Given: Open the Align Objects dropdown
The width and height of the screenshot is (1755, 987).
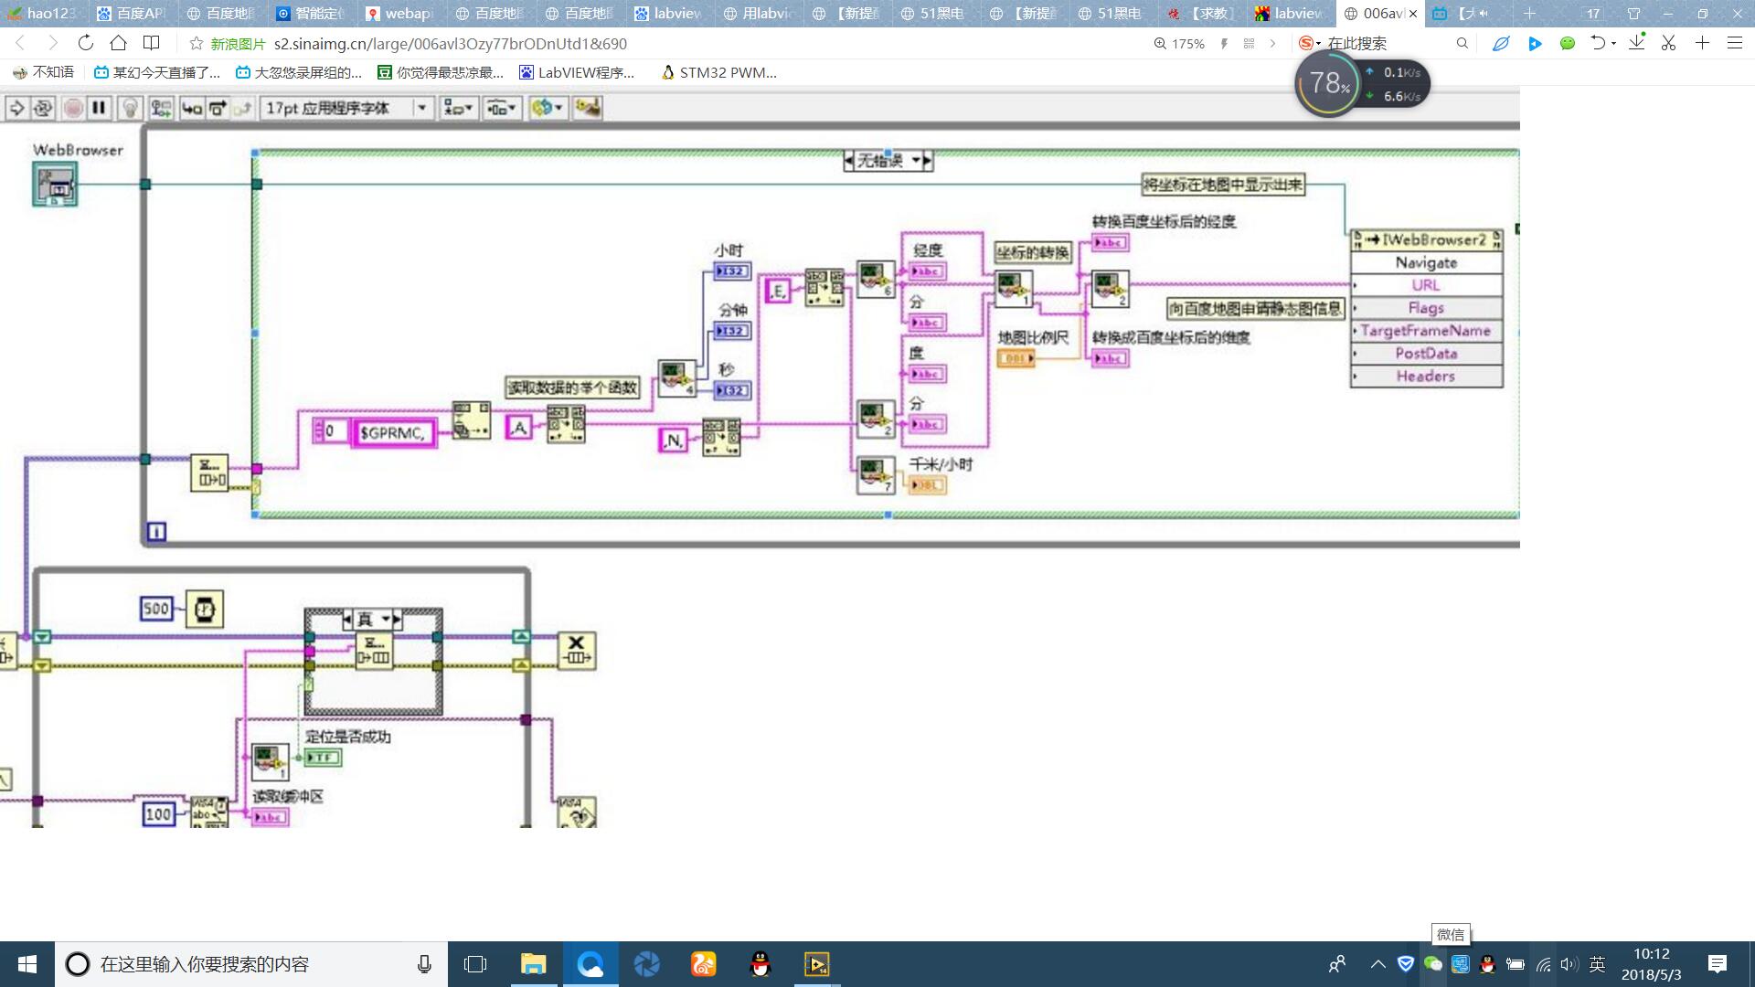Looking at the screenshot, I should pyautogui.click(x=458, y=108).
